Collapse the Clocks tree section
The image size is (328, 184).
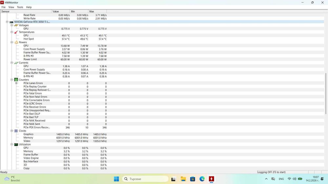12,131
